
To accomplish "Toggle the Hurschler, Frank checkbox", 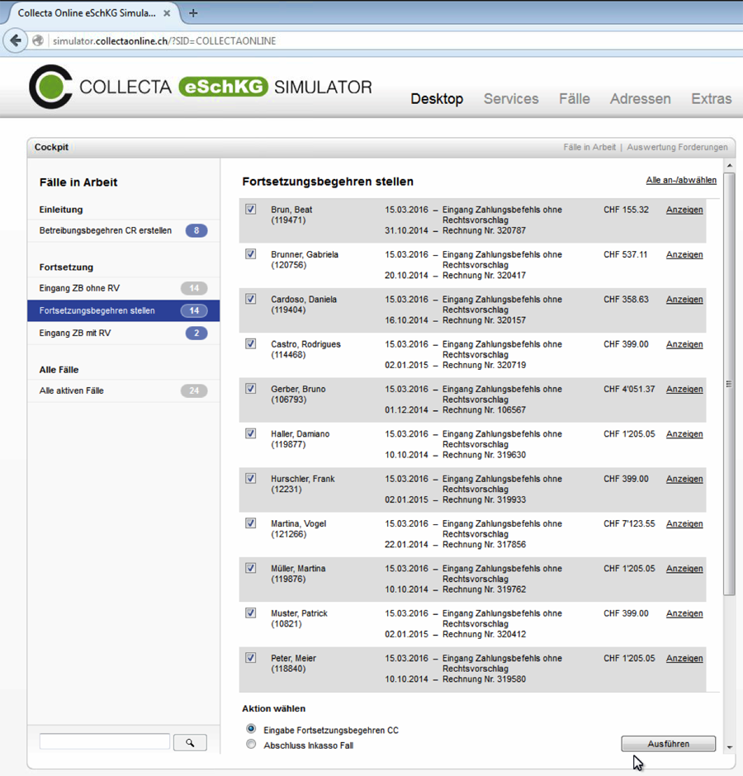I will (x=251, y=478).
